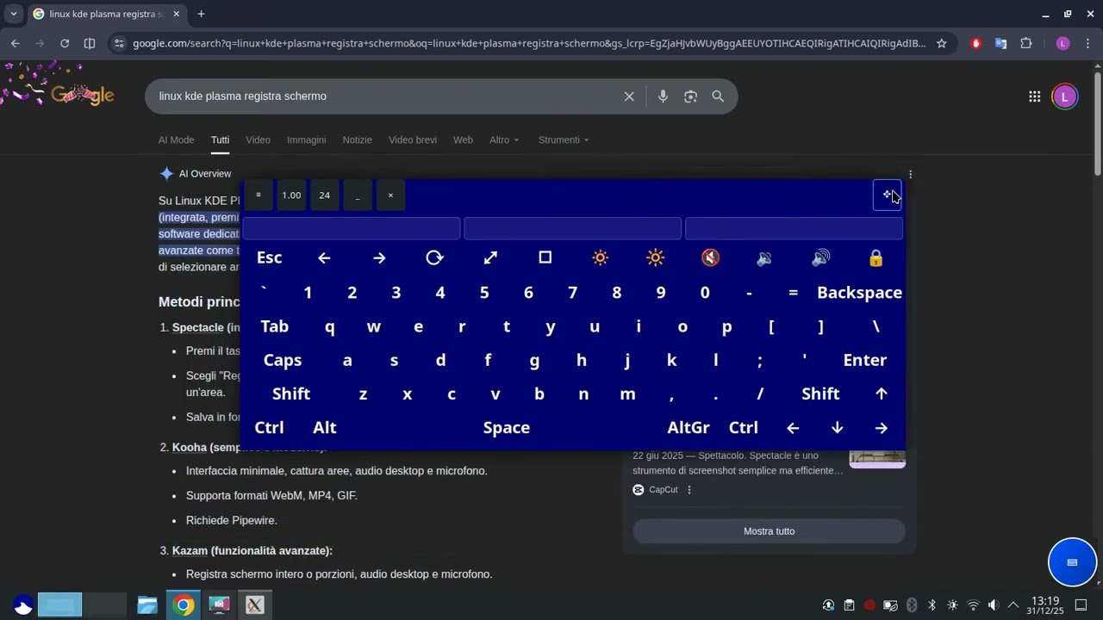Image resolution: width=1103 pixels, height=620 pixels.
Task: Toggle the right Shift key on the virtual keyboard
Action: [820, 394]
